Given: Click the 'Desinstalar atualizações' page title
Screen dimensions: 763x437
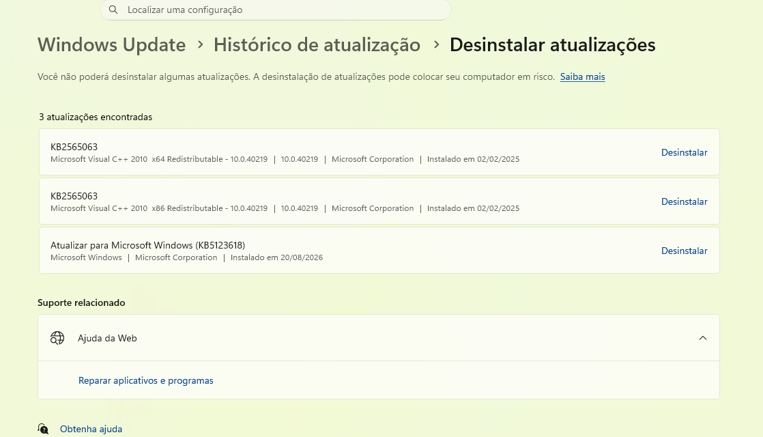Looking at the screenshot, I should click(552, 45).
